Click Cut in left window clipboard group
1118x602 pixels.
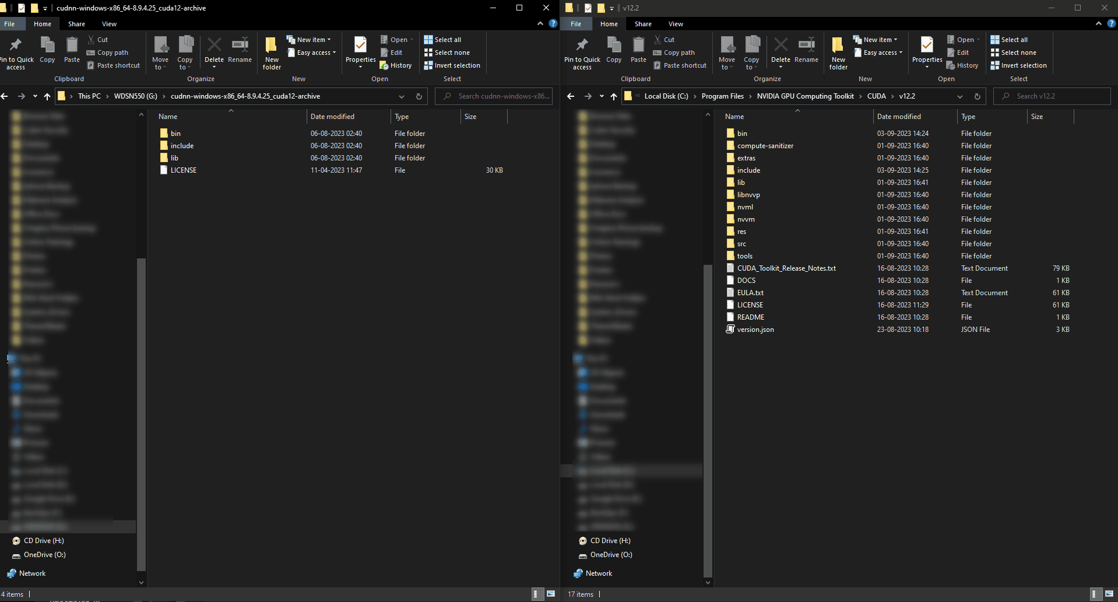tap(97, 40)
